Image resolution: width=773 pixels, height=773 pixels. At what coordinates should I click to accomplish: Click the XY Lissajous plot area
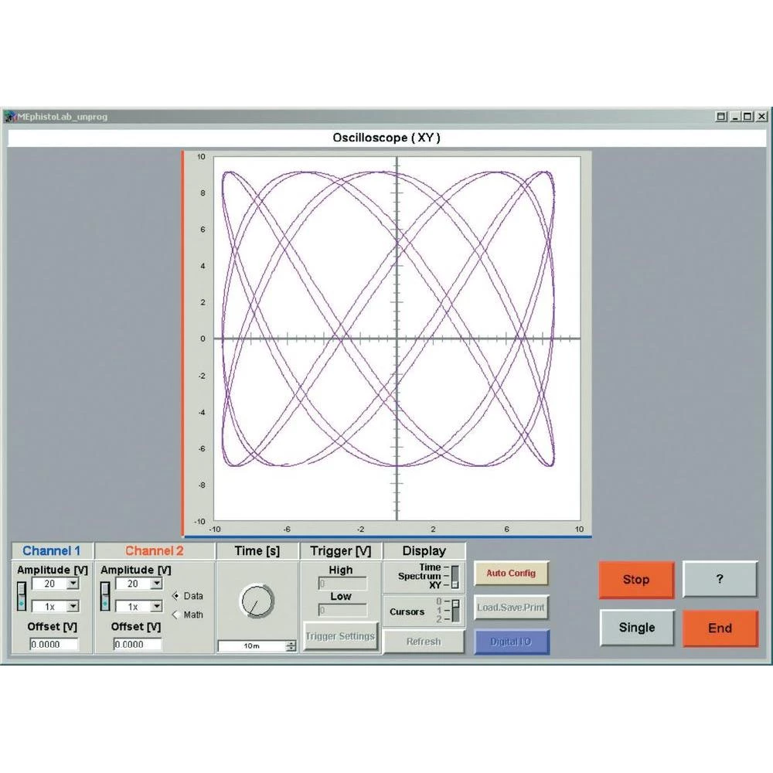point(397,339)
